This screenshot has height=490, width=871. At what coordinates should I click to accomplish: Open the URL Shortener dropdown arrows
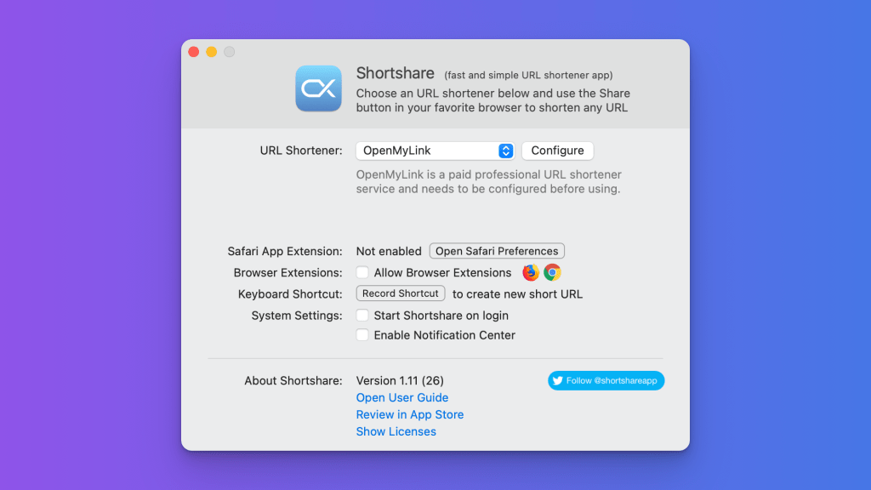[505, 151]
